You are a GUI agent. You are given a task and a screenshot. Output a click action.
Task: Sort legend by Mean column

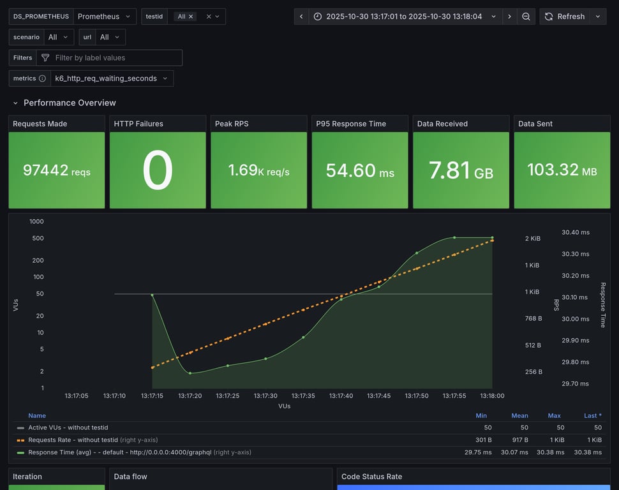519,415
